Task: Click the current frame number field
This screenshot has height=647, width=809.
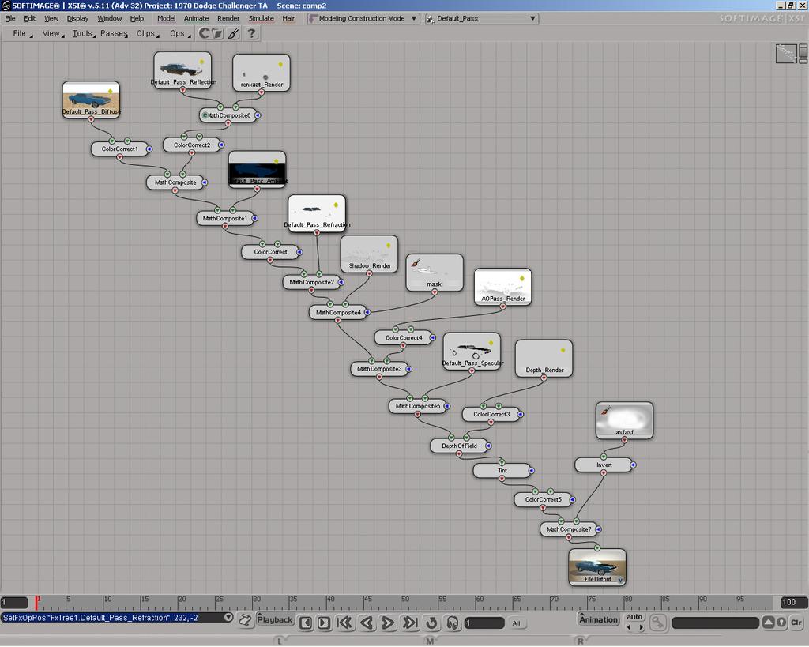Action: 484,623
